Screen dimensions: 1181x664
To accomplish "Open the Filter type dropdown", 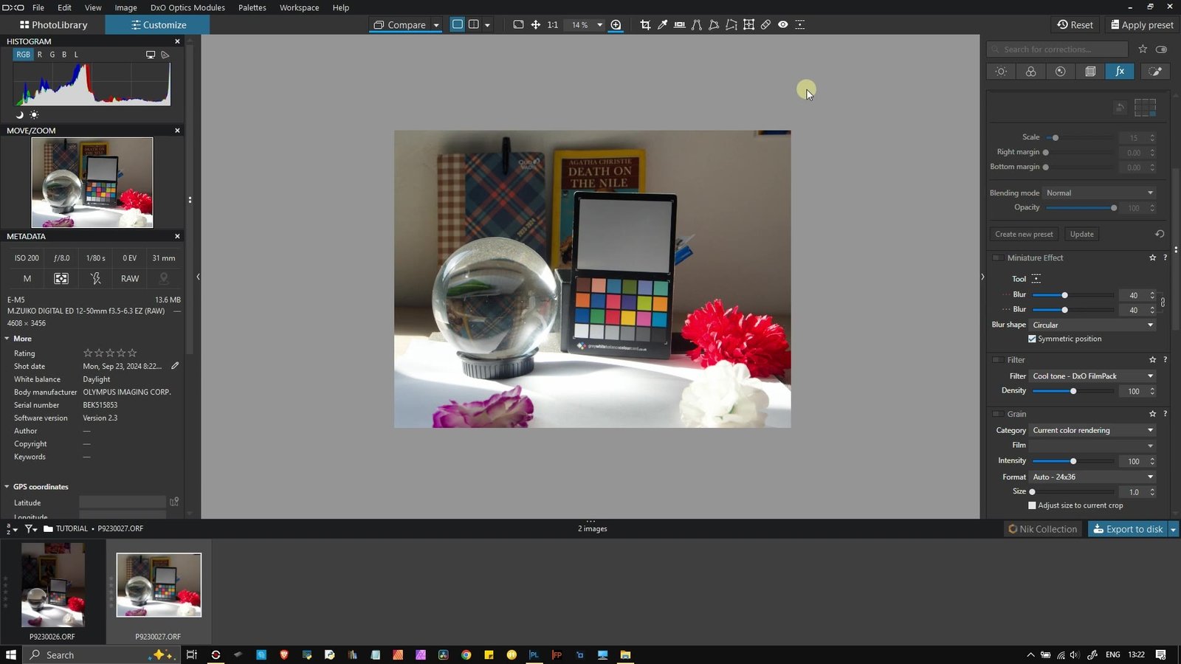I will tap(1092, 376).
